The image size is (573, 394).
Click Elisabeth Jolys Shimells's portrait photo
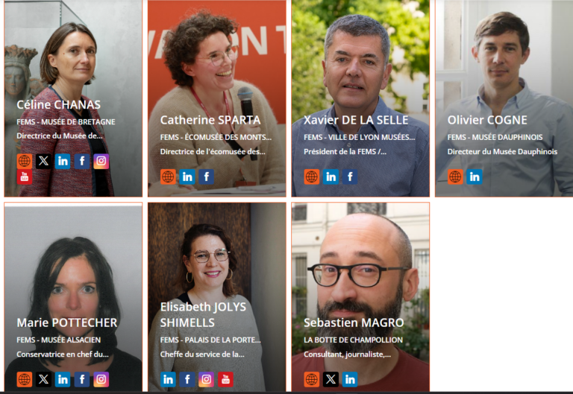216,297
